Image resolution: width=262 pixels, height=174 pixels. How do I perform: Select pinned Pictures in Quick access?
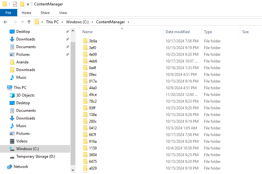click(23, 54)
